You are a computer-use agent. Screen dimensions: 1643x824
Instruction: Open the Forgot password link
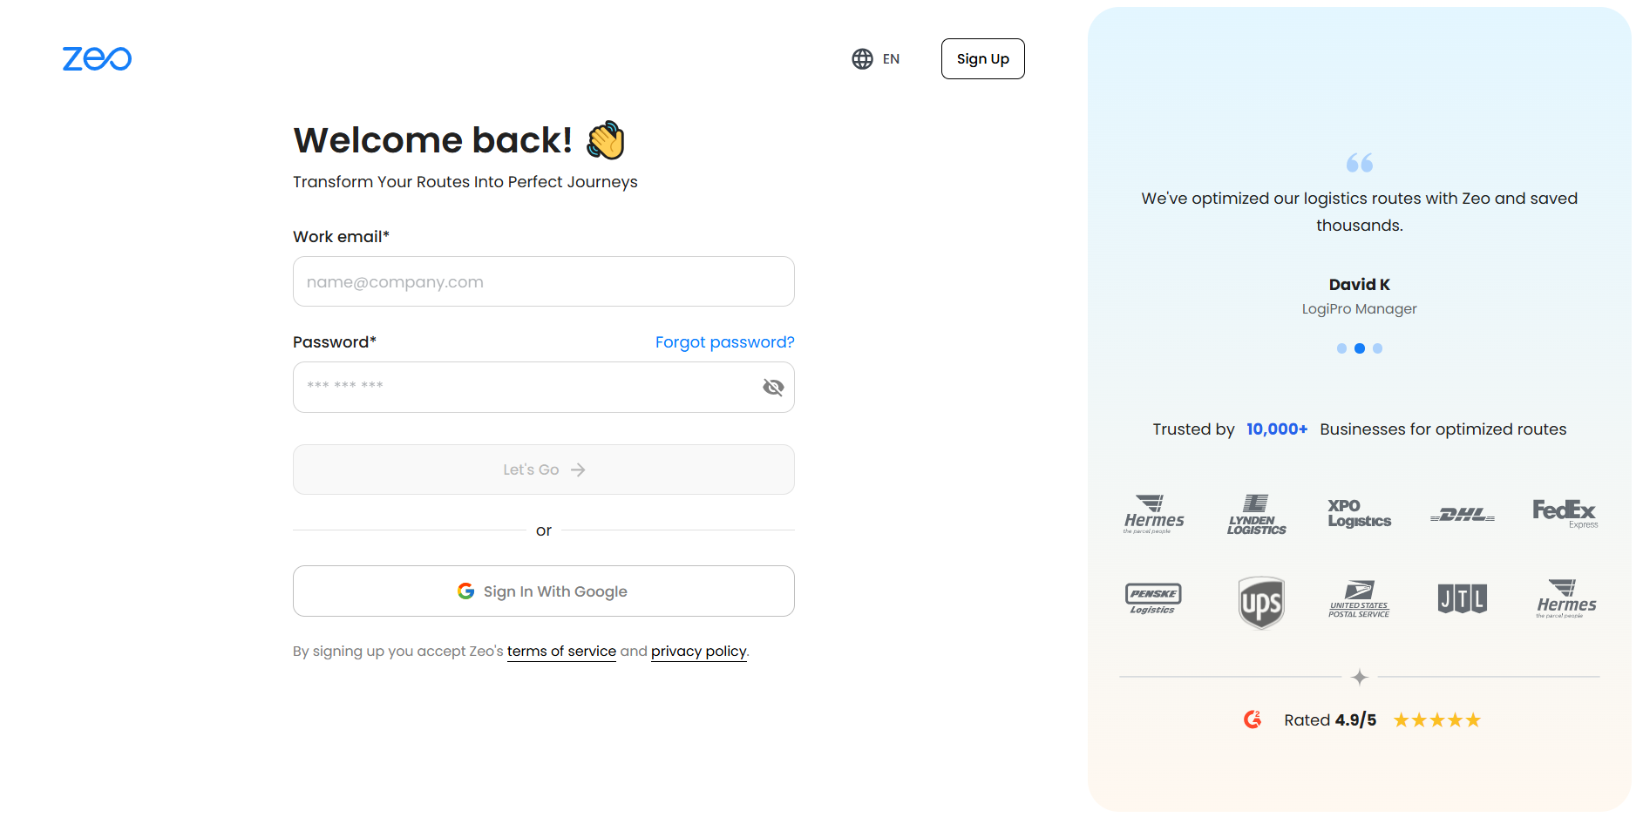click(x=724, y=342)
